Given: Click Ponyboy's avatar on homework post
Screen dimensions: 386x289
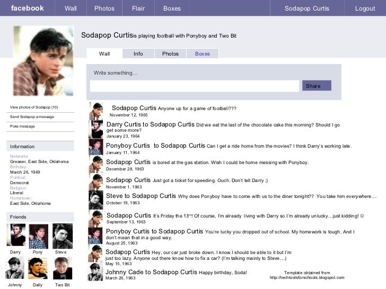Looking at the screenshot, I should pyautogui.click(x=95, y=236).
